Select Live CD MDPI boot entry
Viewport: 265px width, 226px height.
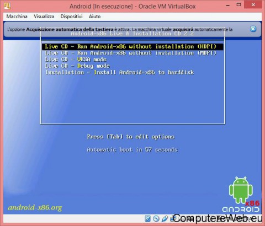(131, 53)
